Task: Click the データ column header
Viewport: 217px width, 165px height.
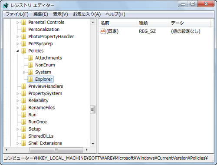Action: [x=189, y=23]
